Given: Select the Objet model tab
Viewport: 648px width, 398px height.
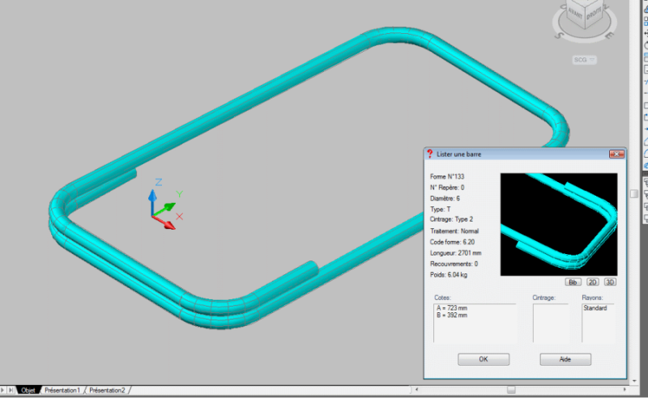Looking at the screenshot, I should coord(29,391).
